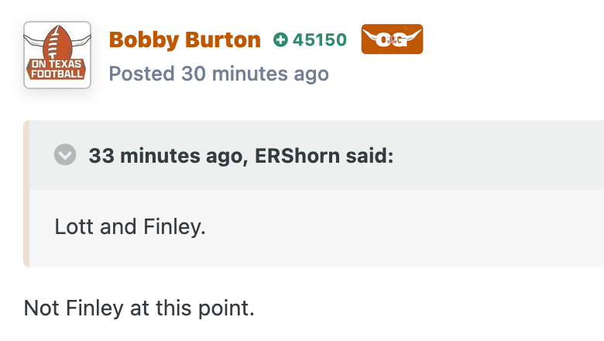
Task: Click "ERShorn" in the quote header
Action: (x=297, y=156)
